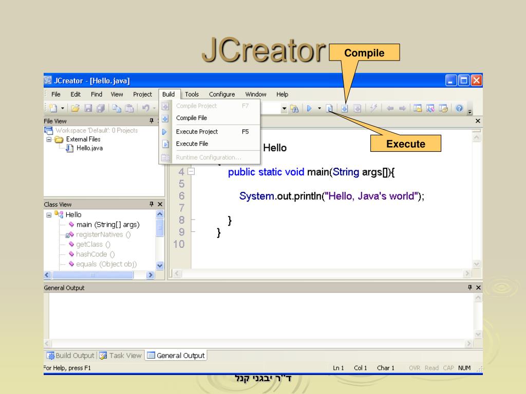Close the open Build menu
The image size is (526, 394).
coord(168,94)
